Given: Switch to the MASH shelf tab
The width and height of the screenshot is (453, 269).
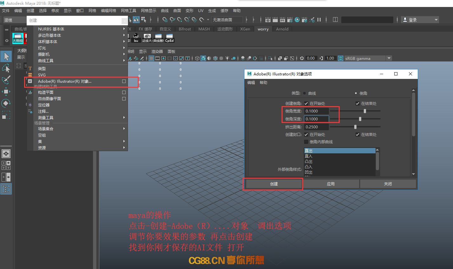Looking at the screenshot, I should pos(204,29).
